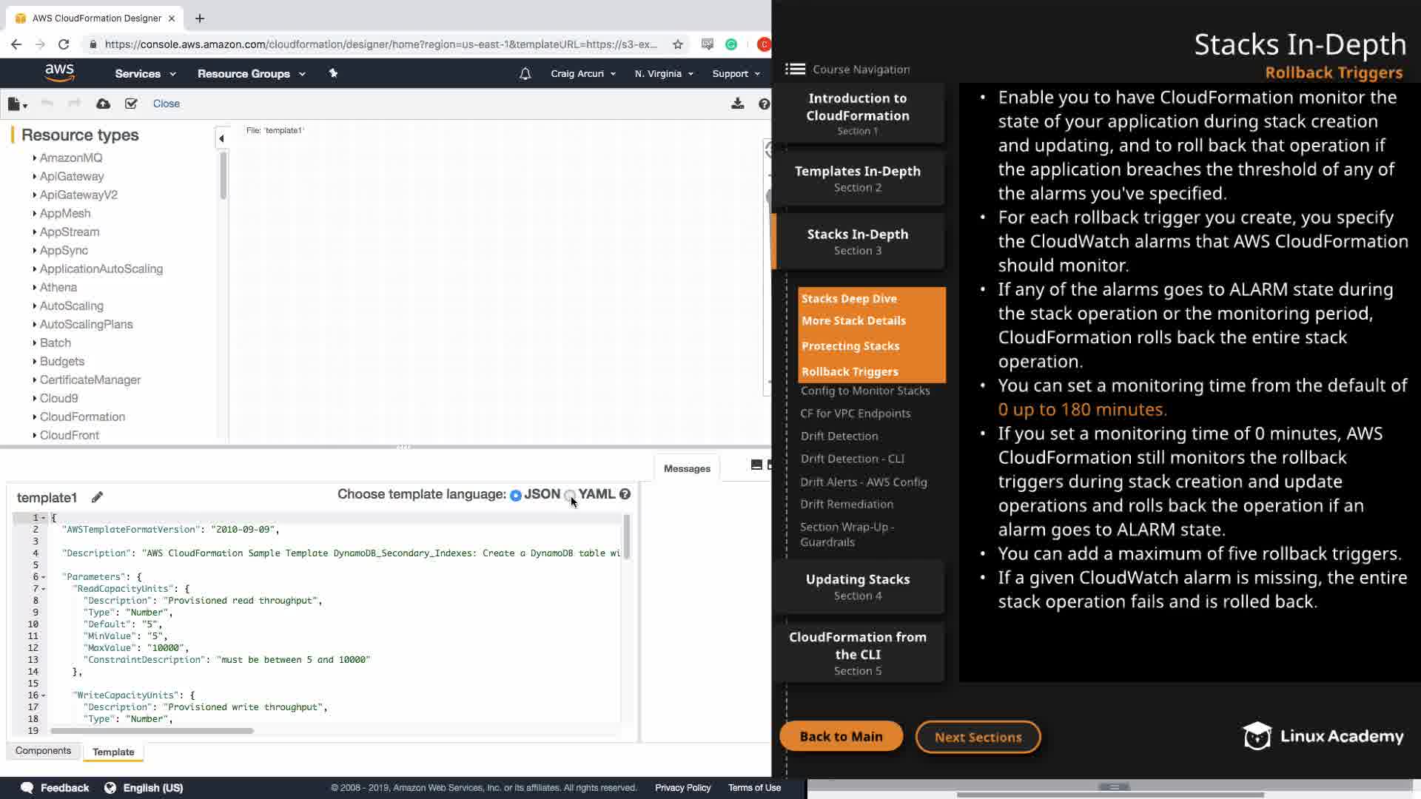1421x799 pixels.
Task: Click the code editor horizontal scrollbar
Action: click(x=152, y=731)
